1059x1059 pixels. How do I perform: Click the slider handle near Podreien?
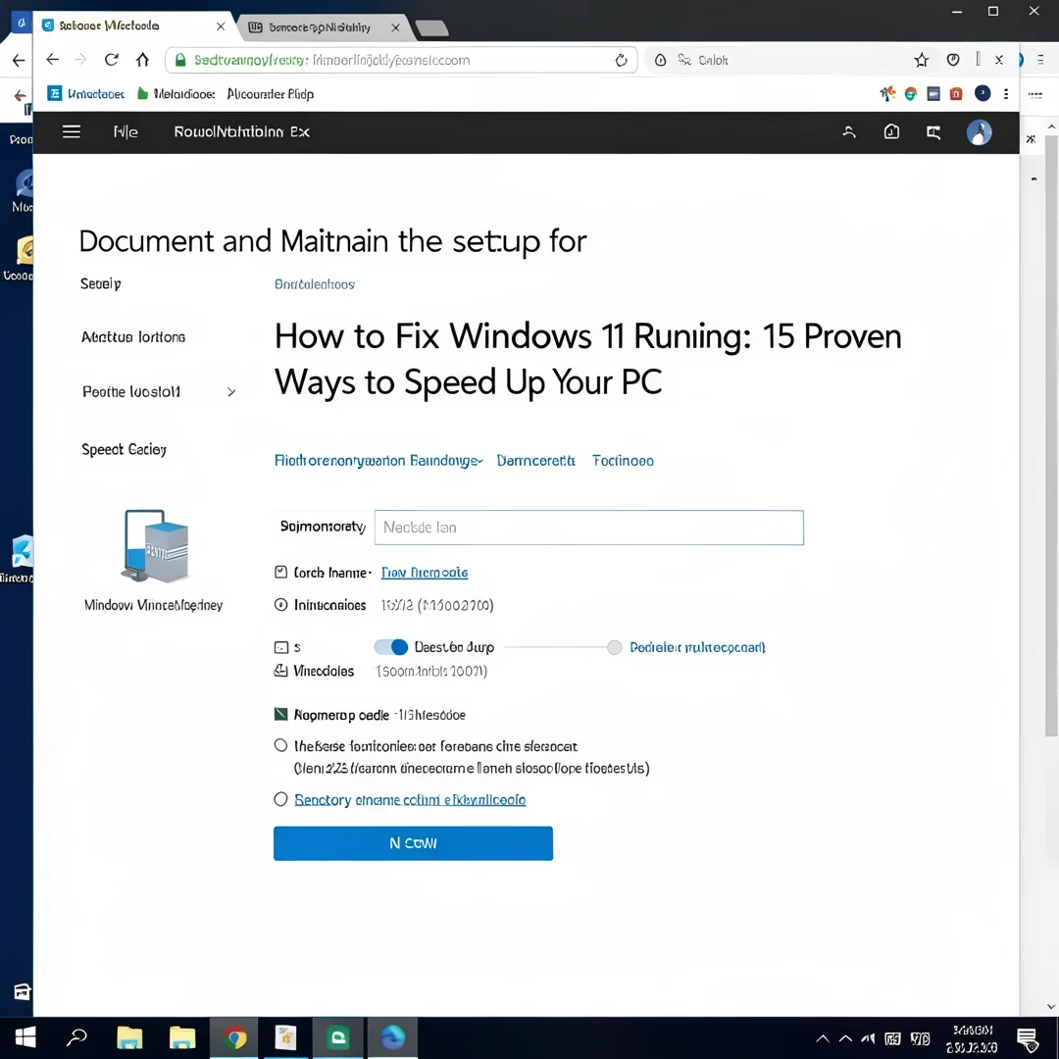614,648
